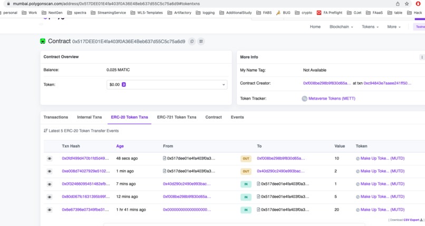Image resolution: width=425 pixels, height=226 pixels.
Task: Open the StreamingService bookmarks folder
Action: click(109, 13)
